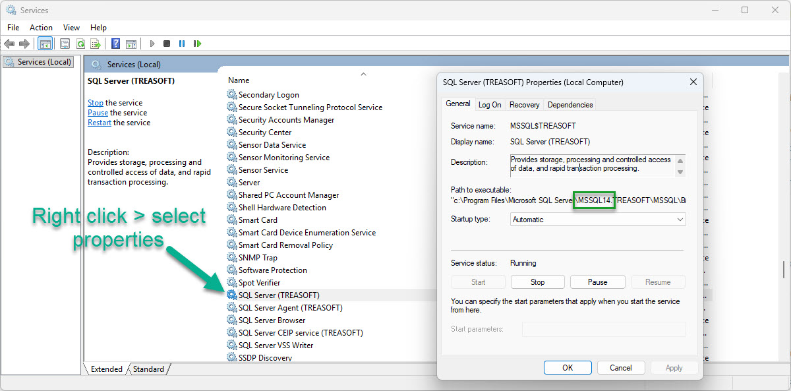
Task: Open the Action menu
Action: [41, 28]
